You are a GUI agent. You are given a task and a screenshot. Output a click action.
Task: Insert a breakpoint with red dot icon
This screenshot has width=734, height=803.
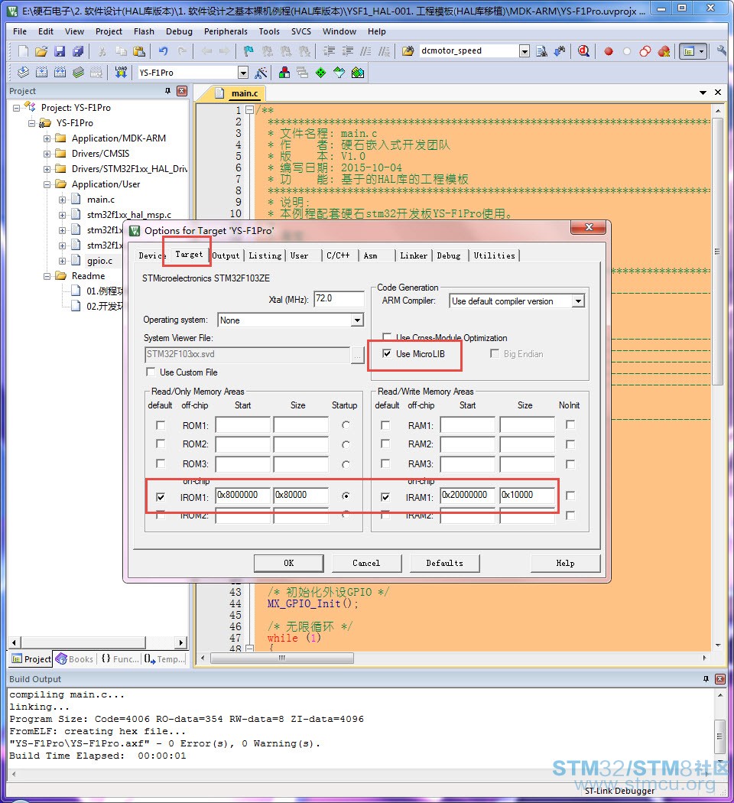click(x=609, y=51)
